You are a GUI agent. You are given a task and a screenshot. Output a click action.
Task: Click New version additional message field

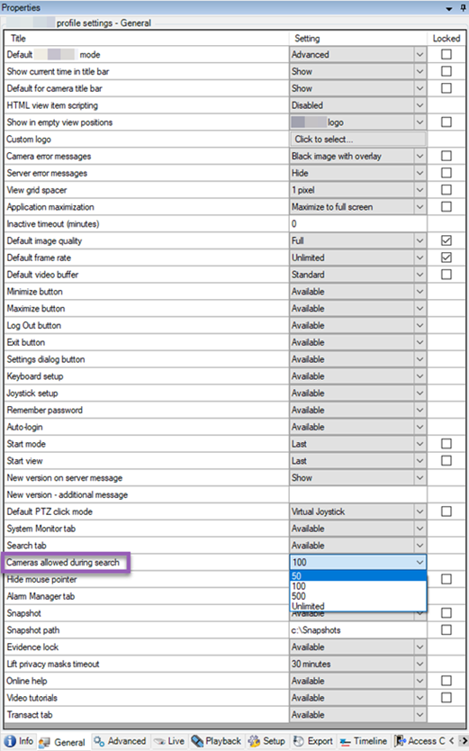tap(357, 494)
